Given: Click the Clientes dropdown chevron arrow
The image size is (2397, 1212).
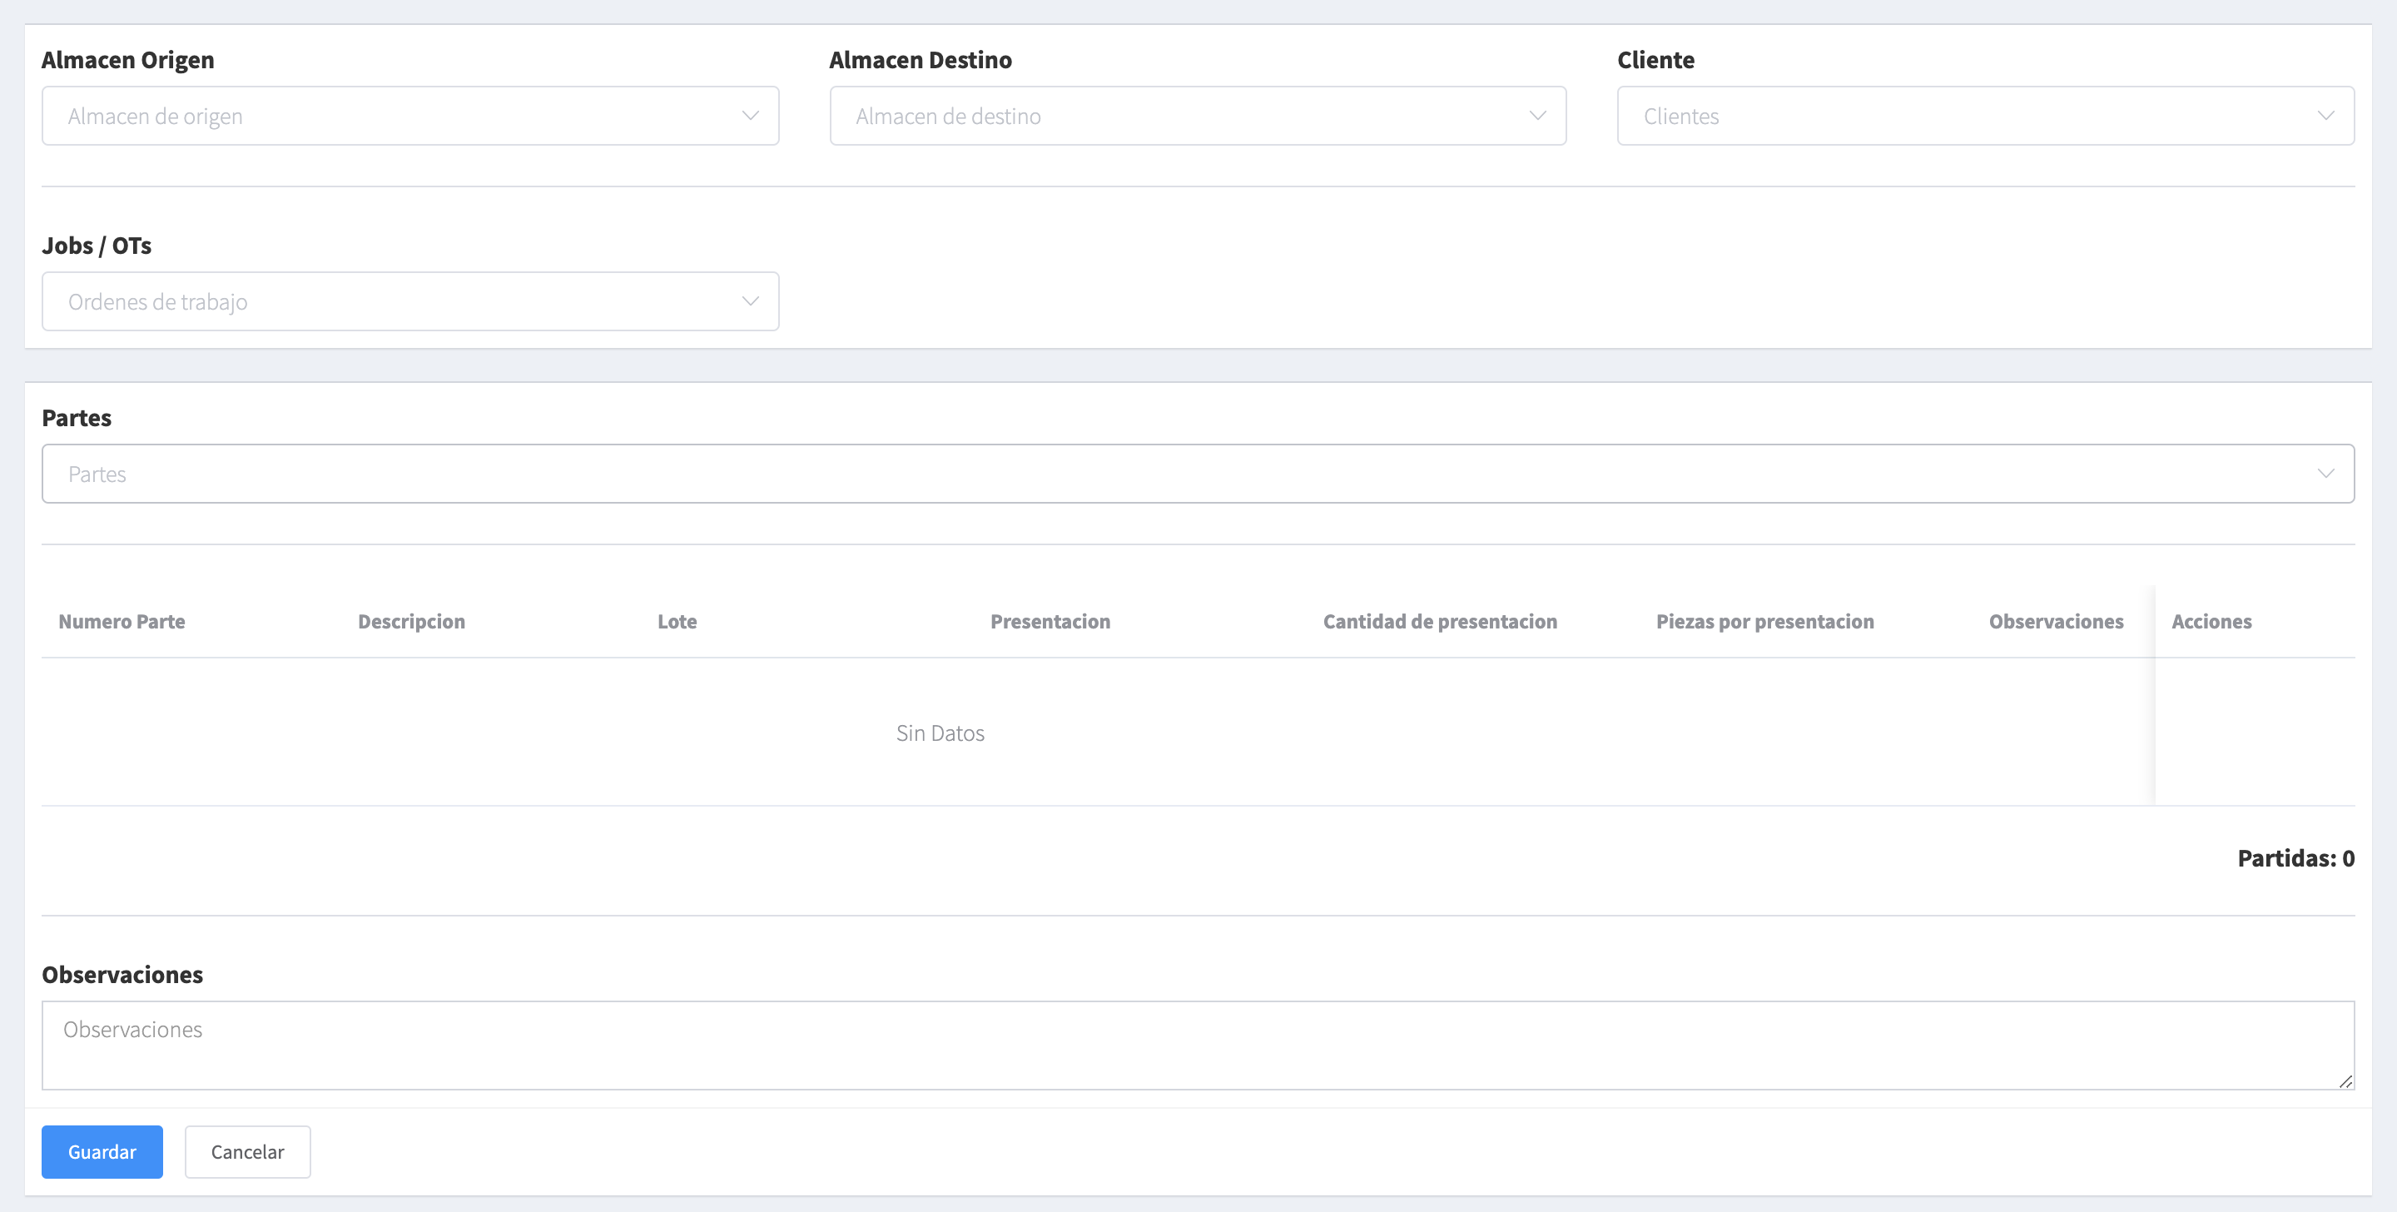Looking at the screenshot, I should [x=2325, y=116].
